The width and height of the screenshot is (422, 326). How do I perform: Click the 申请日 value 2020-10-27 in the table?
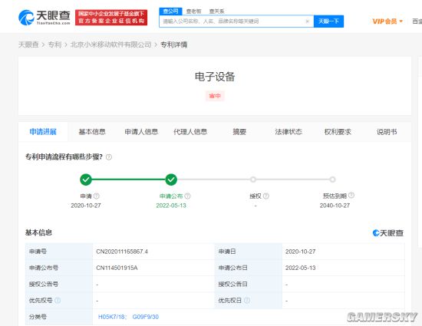point(300,252)
